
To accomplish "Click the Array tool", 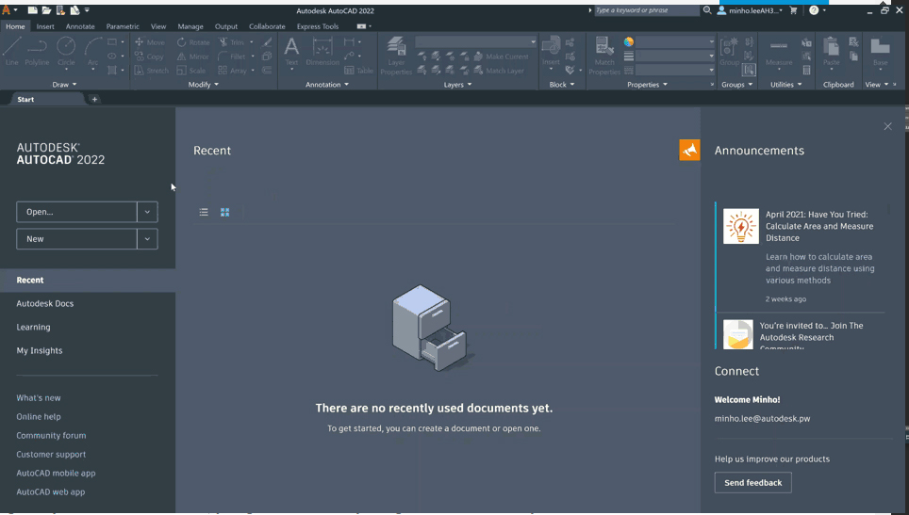I will [x=233, y=71].
